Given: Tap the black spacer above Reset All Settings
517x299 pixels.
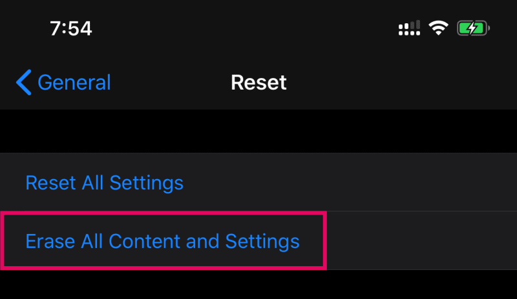Looking at the screenshot, I should pyautogui.click(x=258, y=131).
